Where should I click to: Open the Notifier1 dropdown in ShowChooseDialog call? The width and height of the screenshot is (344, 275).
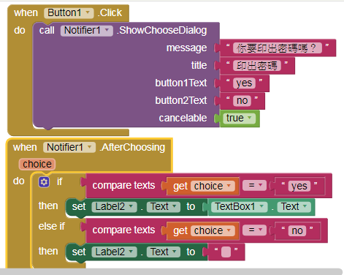tap(87, 31)
